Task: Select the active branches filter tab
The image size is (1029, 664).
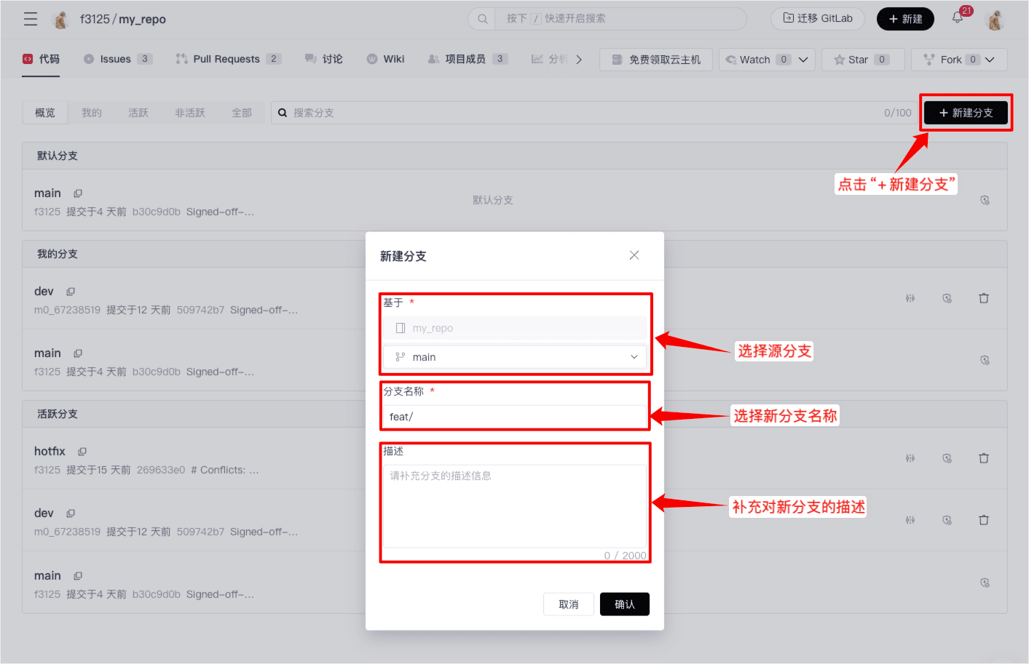Action: [138, 113]
